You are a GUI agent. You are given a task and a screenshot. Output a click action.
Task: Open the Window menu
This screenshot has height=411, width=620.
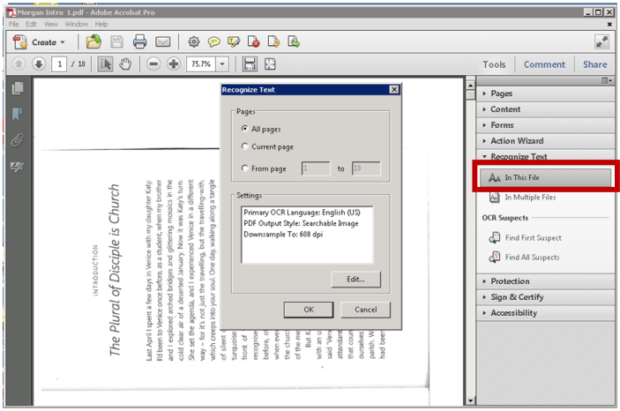coord(76,24)
